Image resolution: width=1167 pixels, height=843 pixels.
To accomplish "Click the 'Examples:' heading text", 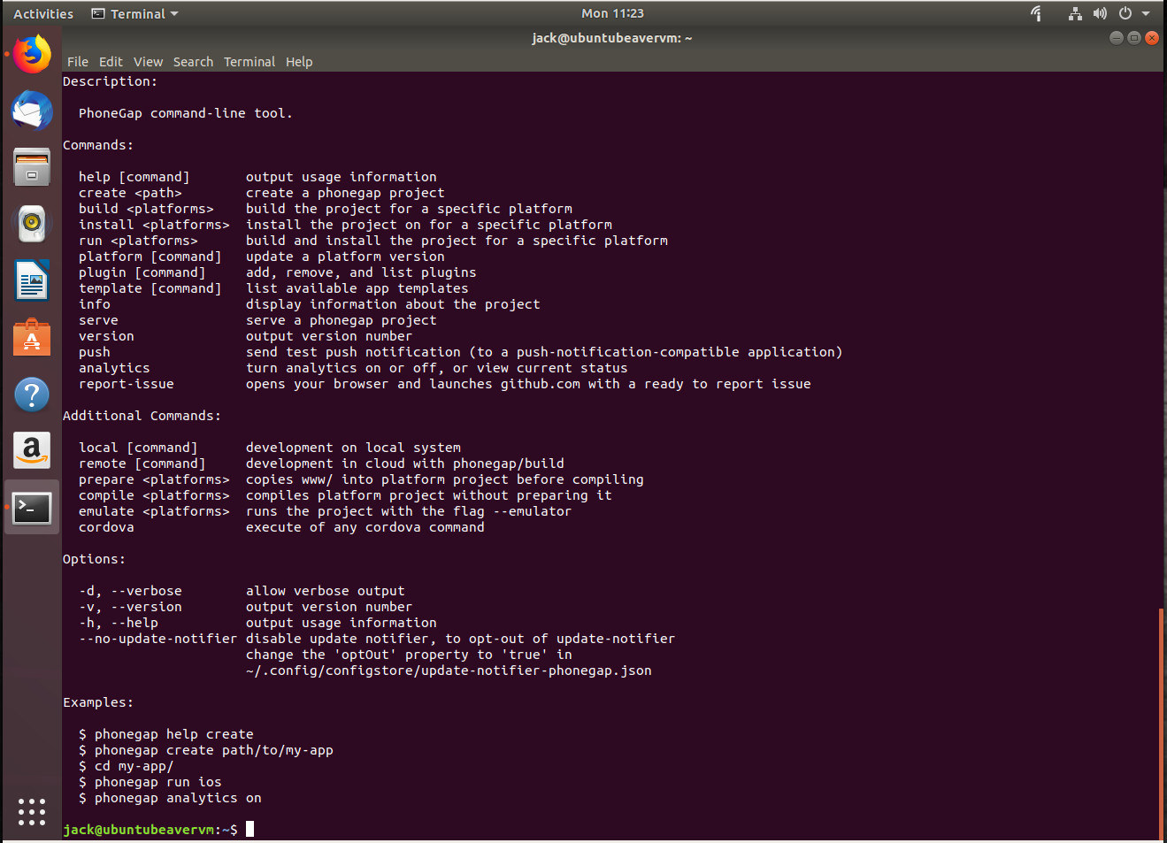I will tap(97, 702).
